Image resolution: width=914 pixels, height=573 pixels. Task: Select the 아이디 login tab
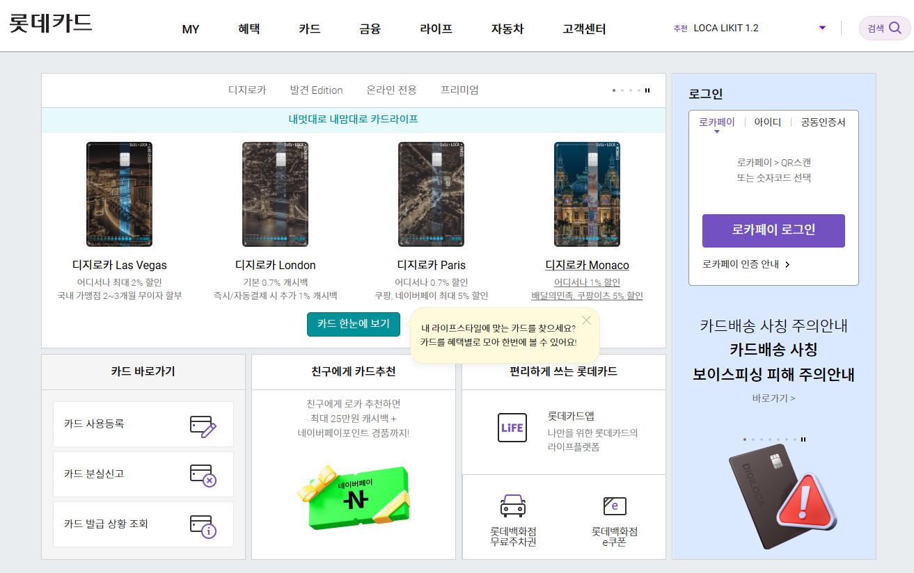(767, 122)
